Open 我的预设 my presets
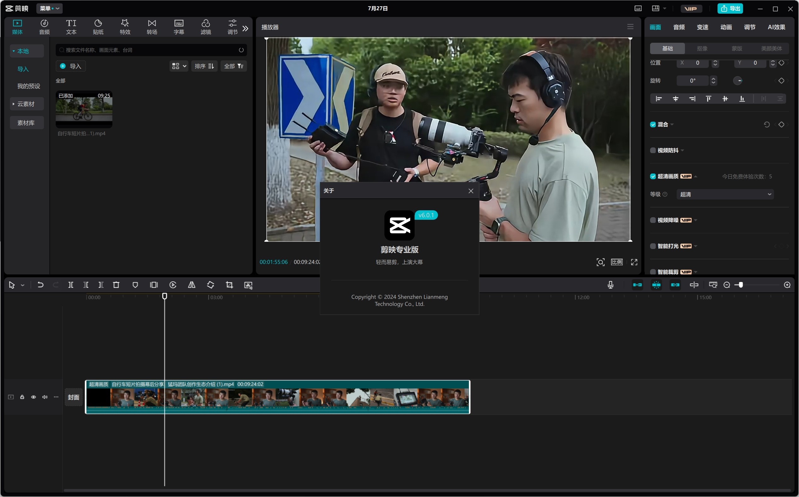This screenshot has height=497, width=799. click(x=29, y=86)
